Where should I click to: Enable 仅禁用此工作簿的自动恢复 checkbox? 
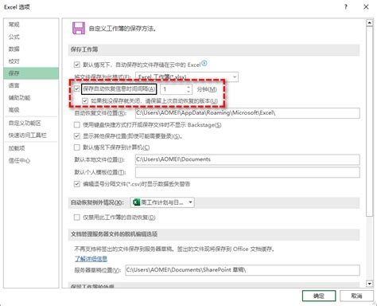[x=77, y=218]
